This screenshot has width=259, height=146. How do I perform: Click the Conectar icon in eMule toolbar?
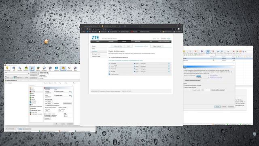7,68
